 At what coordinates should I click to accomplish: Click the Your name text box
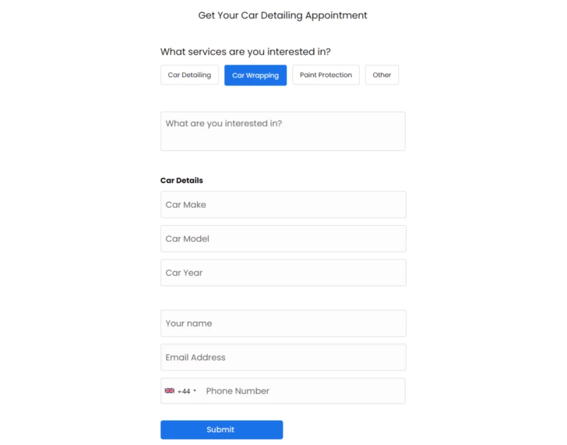tap(283, 323)
